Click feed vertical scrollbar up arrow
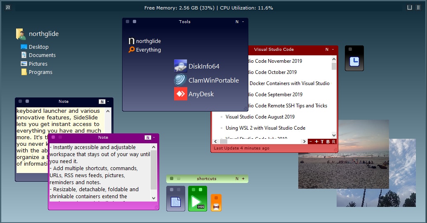This screenshot has height=223, width=427. [x=334, y=59]
